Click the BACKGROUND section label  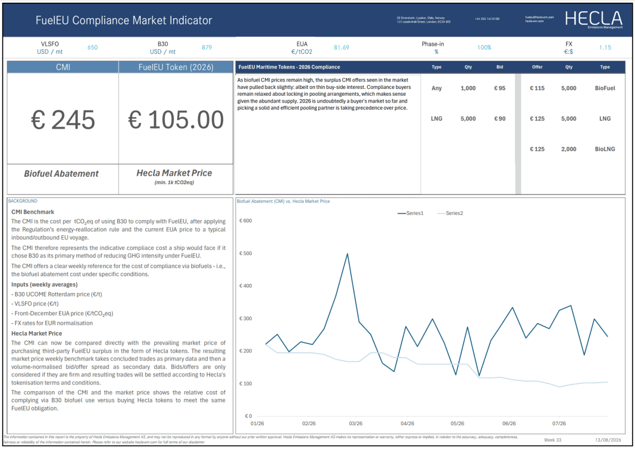tap(23, 201)
